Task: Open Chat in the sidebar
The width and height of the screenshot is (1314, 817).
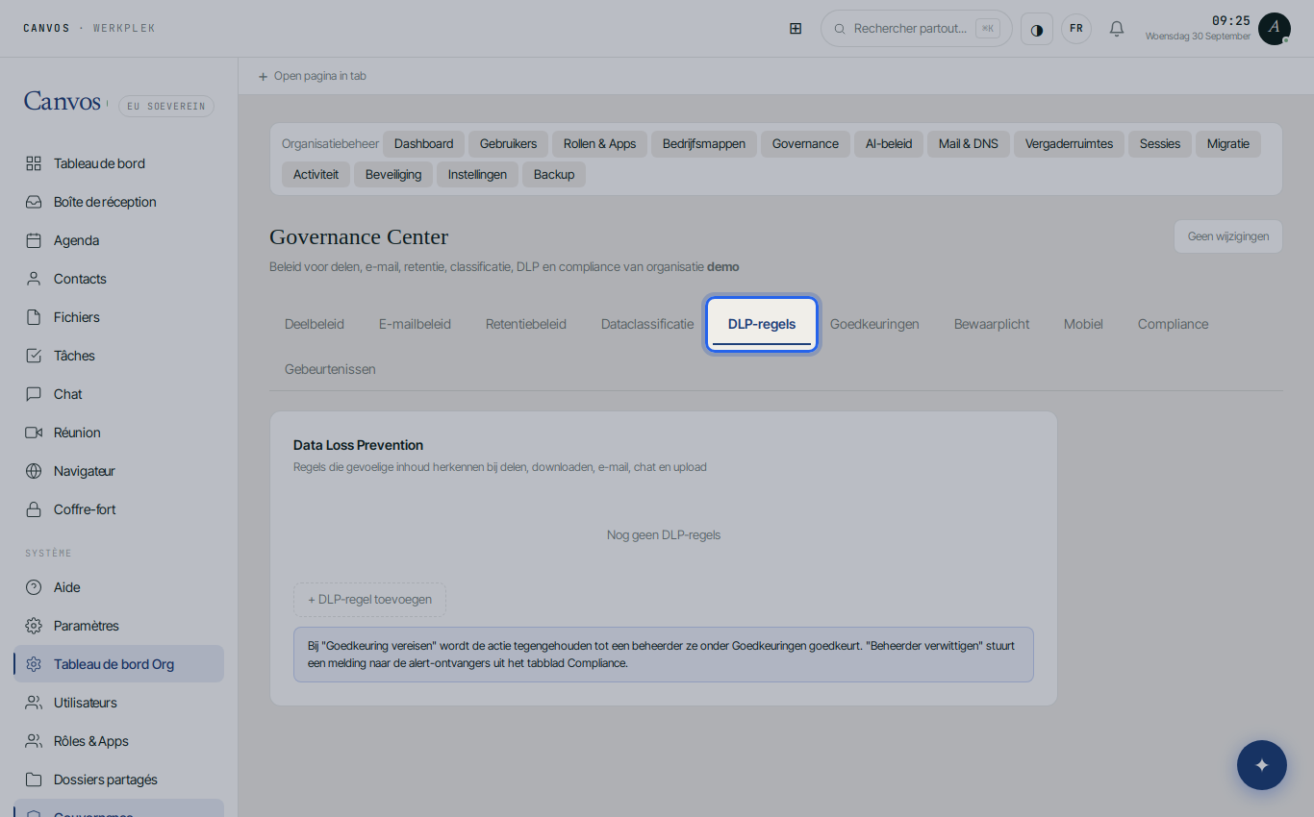Action: 119,394
